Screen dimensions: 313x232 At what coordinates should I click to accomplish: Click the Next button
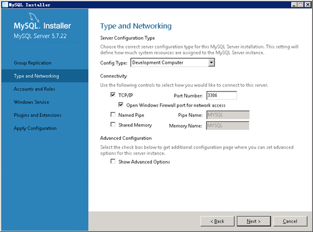pos(254,221)
